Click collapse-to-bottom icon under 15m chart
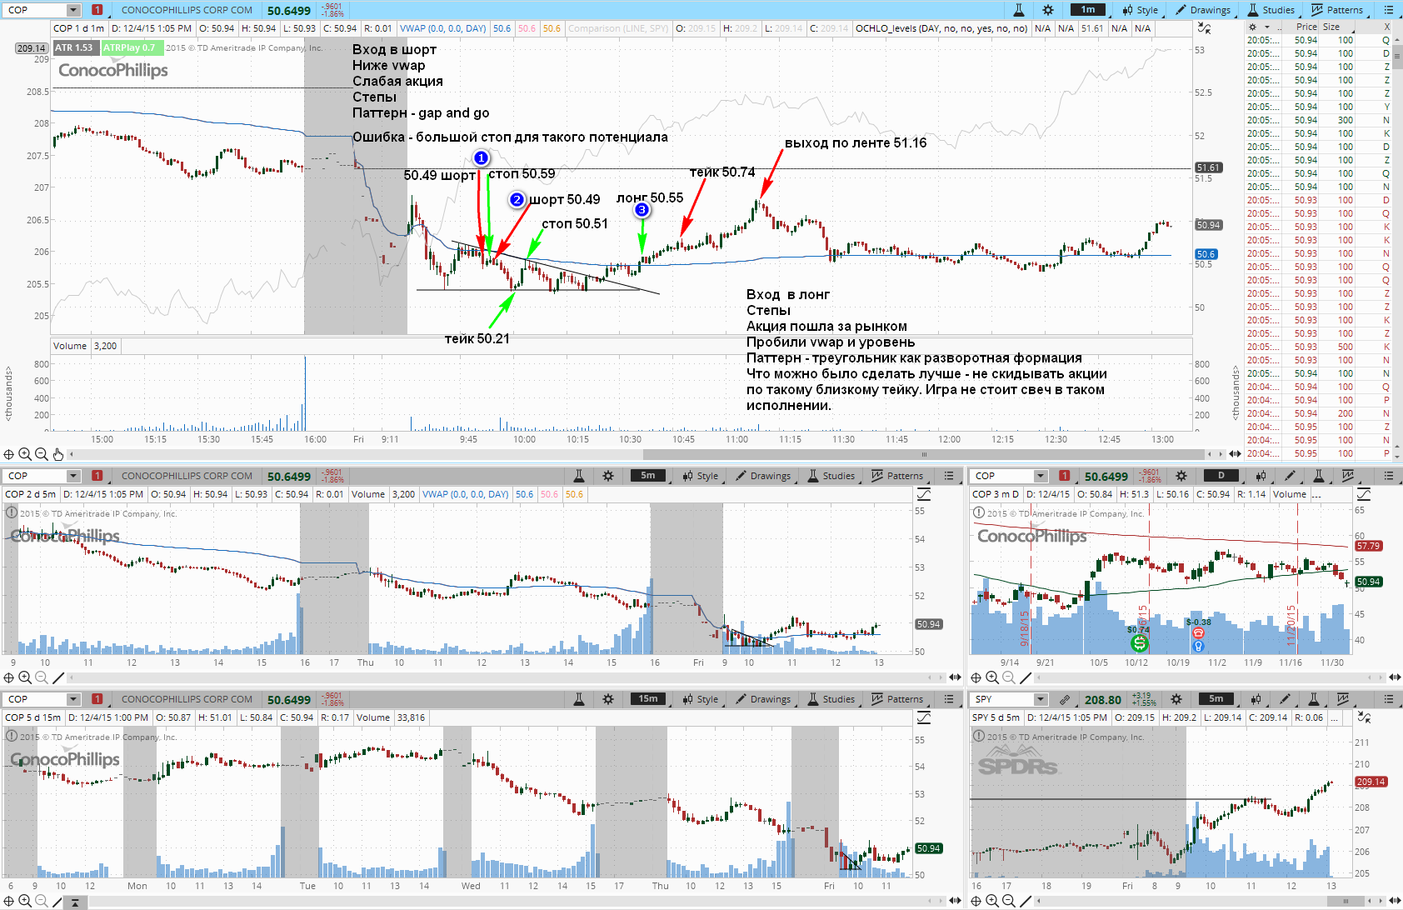Viewport: 1403px width, 910px height. (x=75, y=902)
